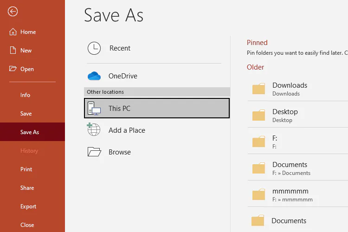
Task: Click the Open folder icon
Action: click(13, 69)
